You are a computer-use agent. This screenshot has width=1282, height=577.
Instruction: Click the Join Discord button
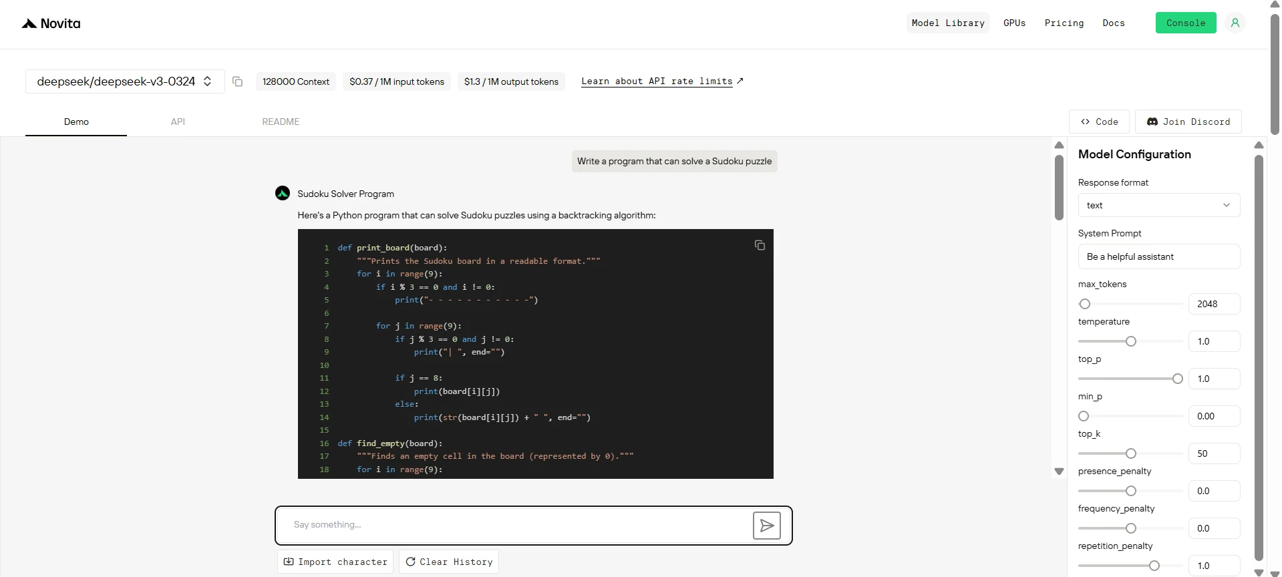[x=1188, y=122]
